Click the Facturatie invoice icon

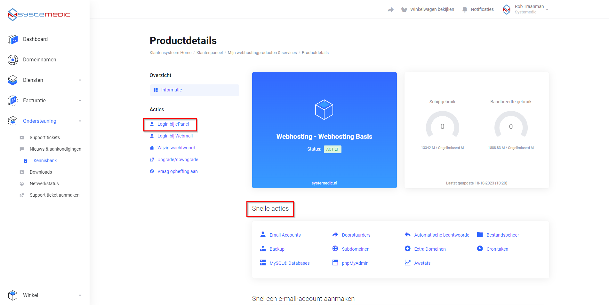[x=13, y=101]
